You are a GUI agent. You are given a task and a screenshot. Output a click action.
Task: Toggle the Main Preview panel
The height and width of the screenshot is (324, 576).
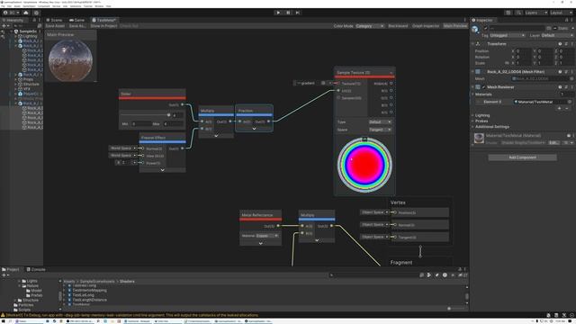455,26
